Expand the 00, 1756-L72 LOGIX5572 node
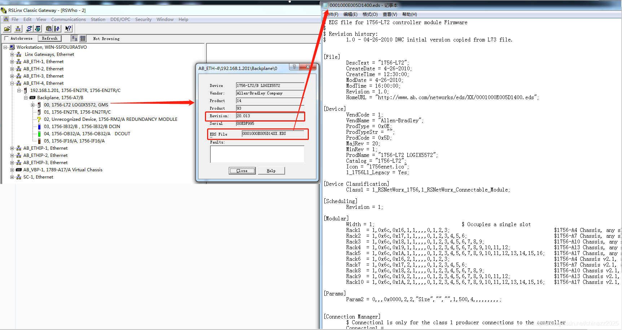 coord(32,105)
